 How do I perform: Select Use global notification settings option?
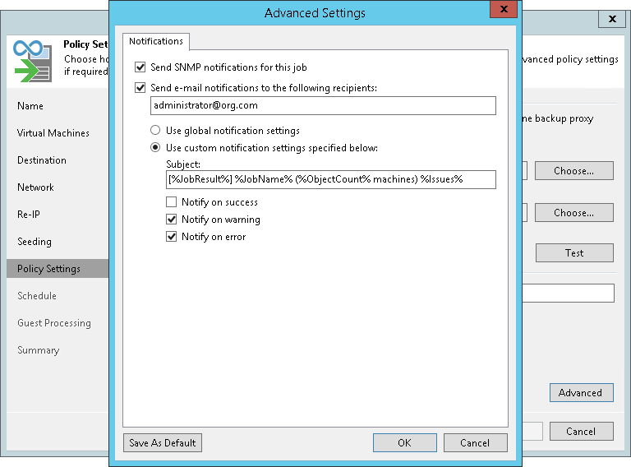154,131
